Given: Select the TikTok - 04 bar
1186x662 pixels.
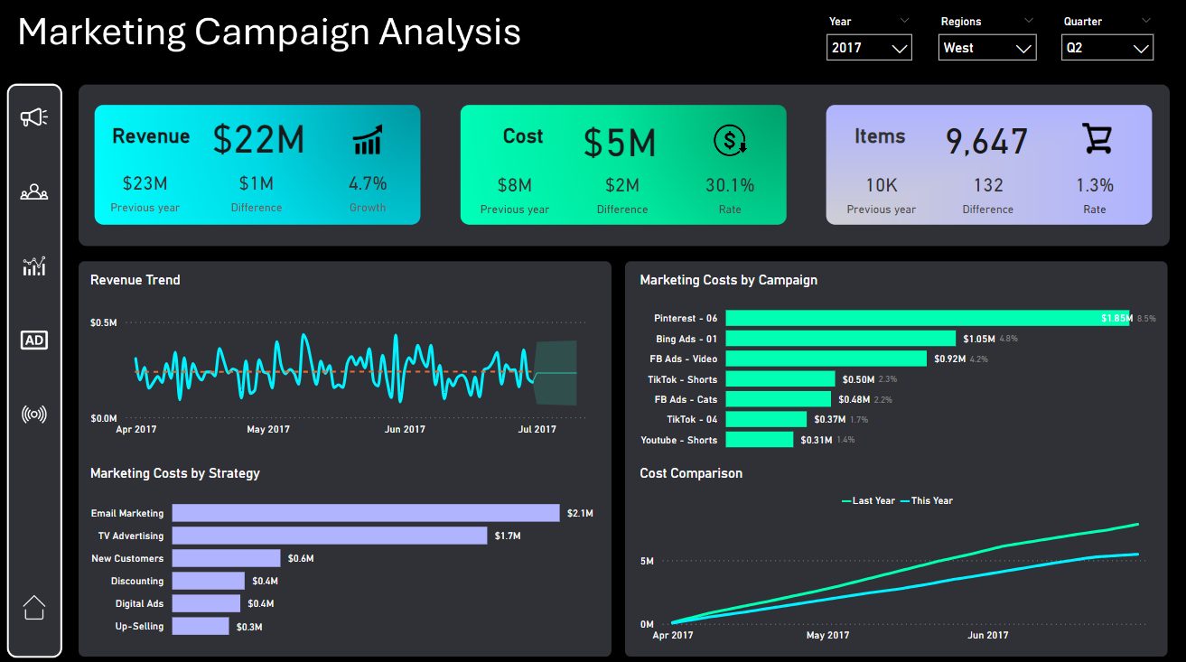Looking at the screenshot, I should click(x=766, y=419).
